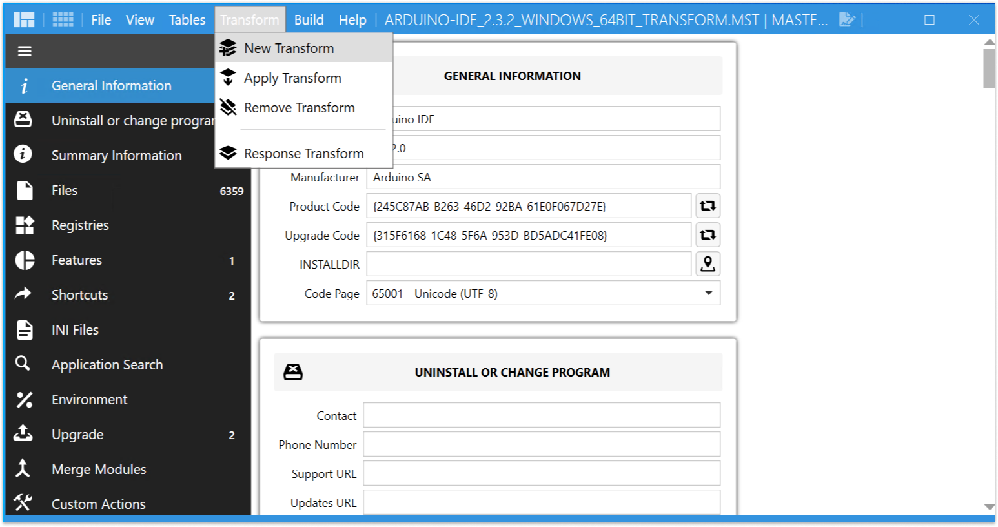This screenshot has width=998, height=527.
Task: Click the Master Packager logo icon
Action: pos(24,20)
